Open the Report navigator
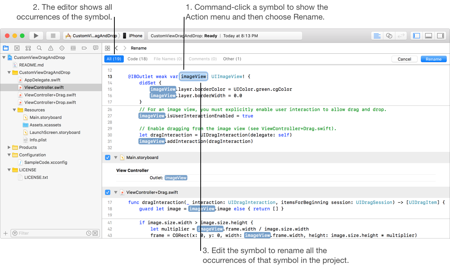This screenshot has height=267, width=450. click(96, 48)
